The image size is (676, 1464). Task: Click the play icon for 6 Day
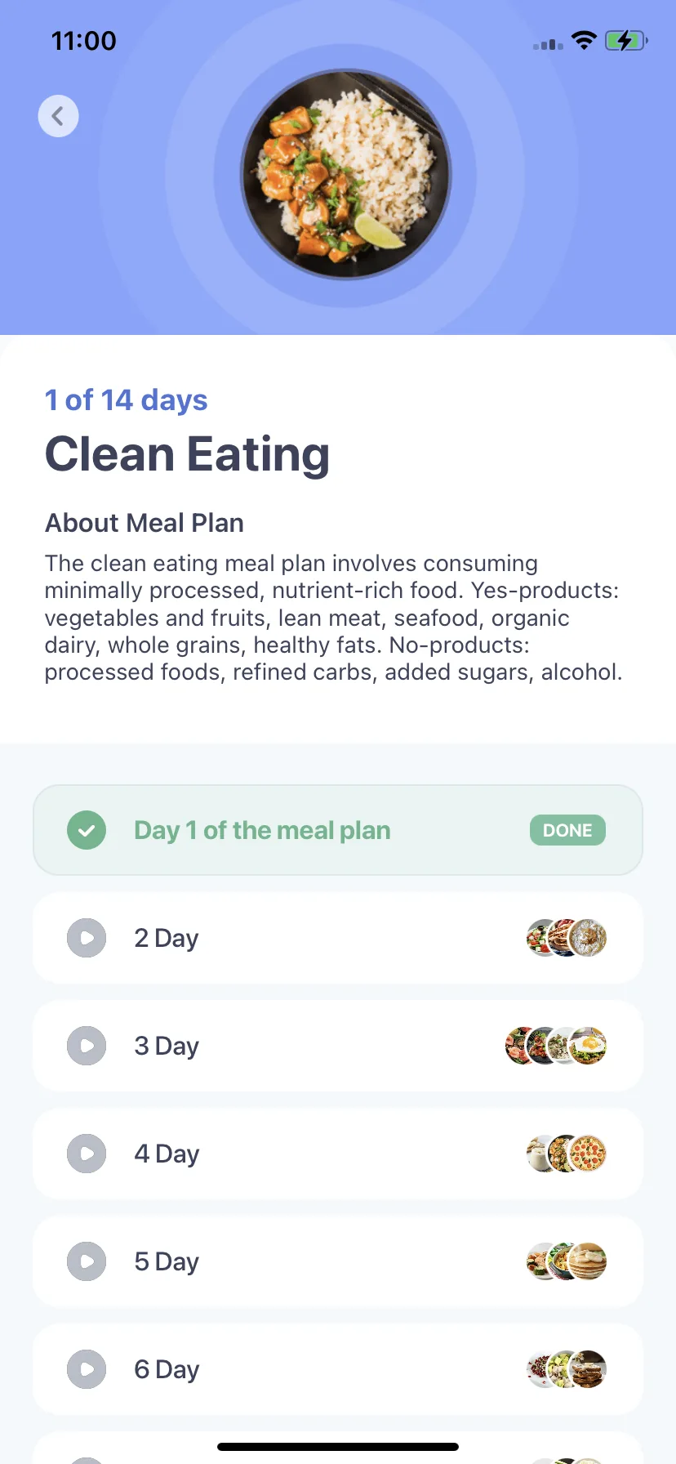point(87,1369)
